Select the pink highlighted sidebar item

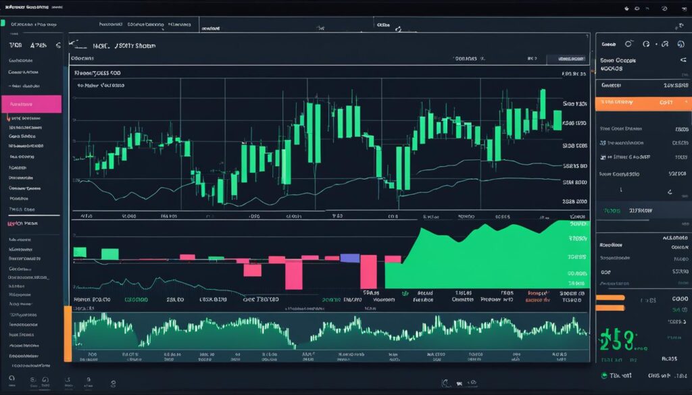pyautogui.click(x=31, y=104)
